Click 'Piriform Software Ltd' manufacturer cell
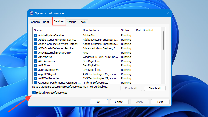Viewport: 208px width, 117px height. point(95,83)
